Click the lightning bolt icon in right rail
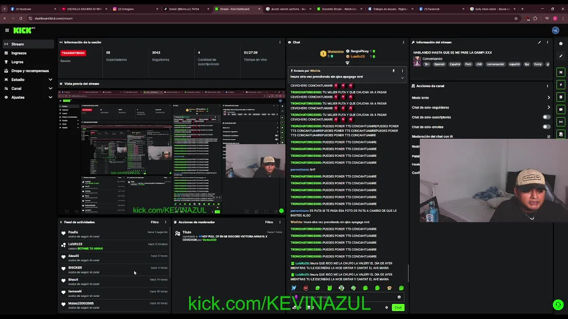This screenshot has width=568, height=319. 561,85
